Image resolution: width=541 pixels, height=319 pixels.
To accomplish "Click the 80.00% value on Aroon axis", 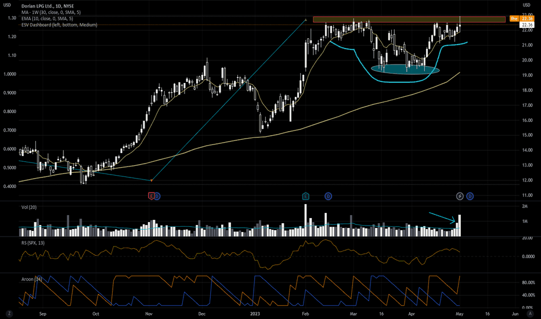I will (x=528, y=283).
